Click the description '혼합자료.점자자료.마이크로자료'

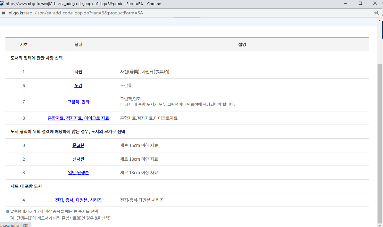click(x=149, y=118)
